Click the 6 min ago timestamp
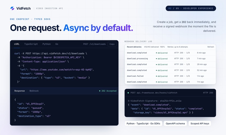This screenshot has width=226, height=135. [201, 53]
